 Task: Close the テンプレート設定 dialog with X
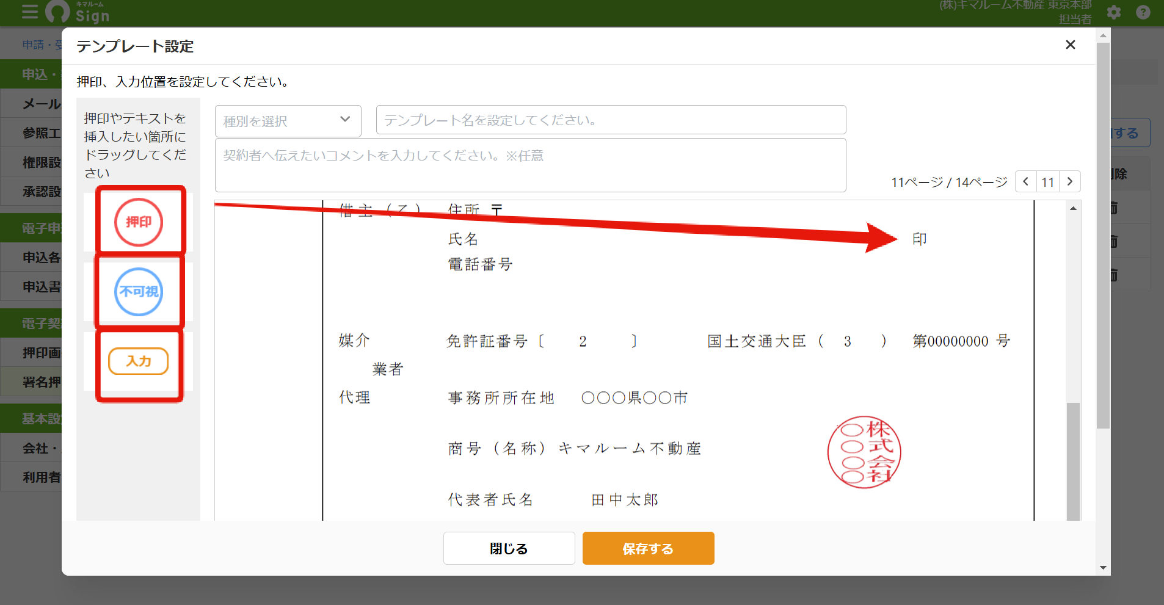1070,45
